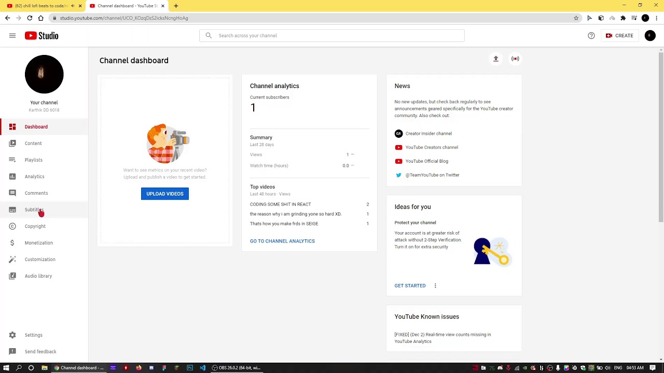
Task: Go to the Chrome home page
Action: pos(41,18)
